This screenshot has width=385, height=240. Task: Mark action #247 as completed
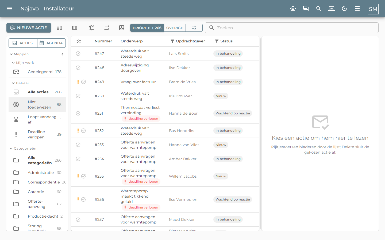pos(78,54)
